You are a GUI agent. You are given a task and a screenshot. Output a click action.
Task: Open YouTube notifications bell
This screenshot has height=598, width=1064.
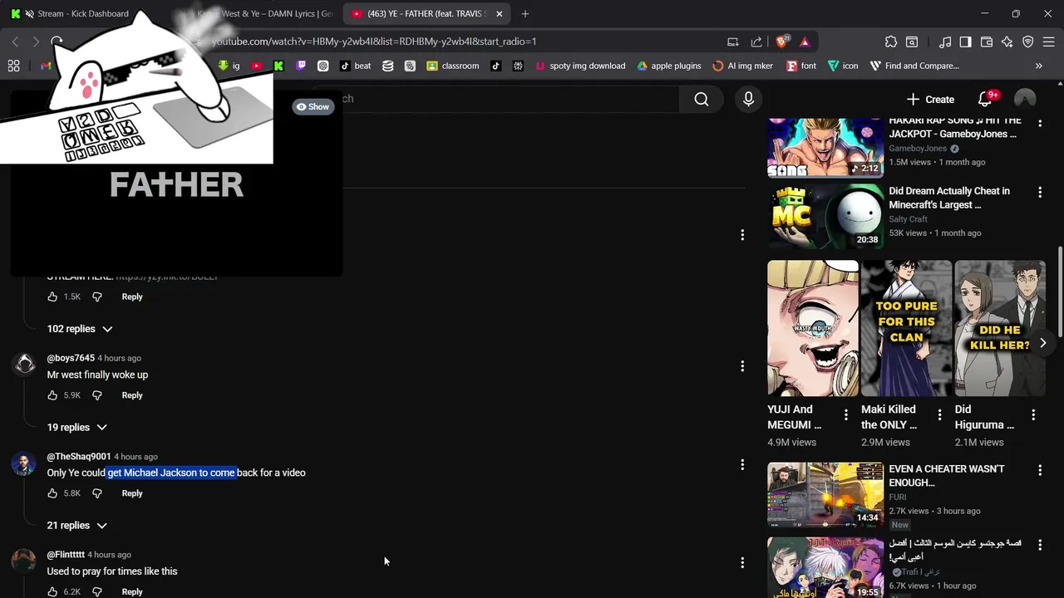point(985,99)
